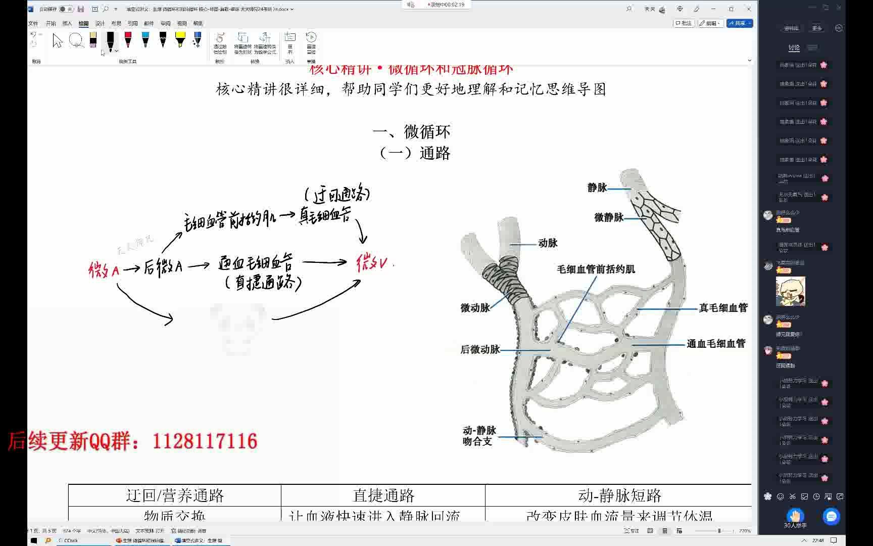Choose the Lasso Select tool
This screenshot has width=873, height=546.
click(x=76, y=40)
